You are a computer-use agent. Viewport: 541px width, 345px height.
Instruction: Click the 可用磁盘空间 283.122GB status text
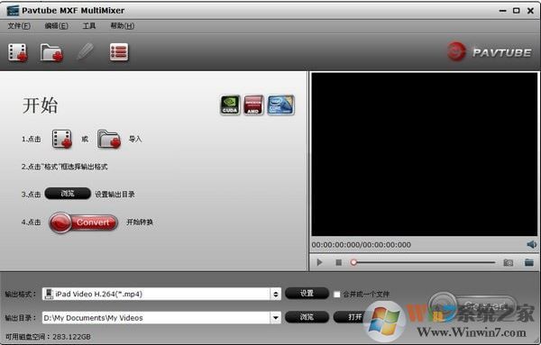click(x=48, y=337)
